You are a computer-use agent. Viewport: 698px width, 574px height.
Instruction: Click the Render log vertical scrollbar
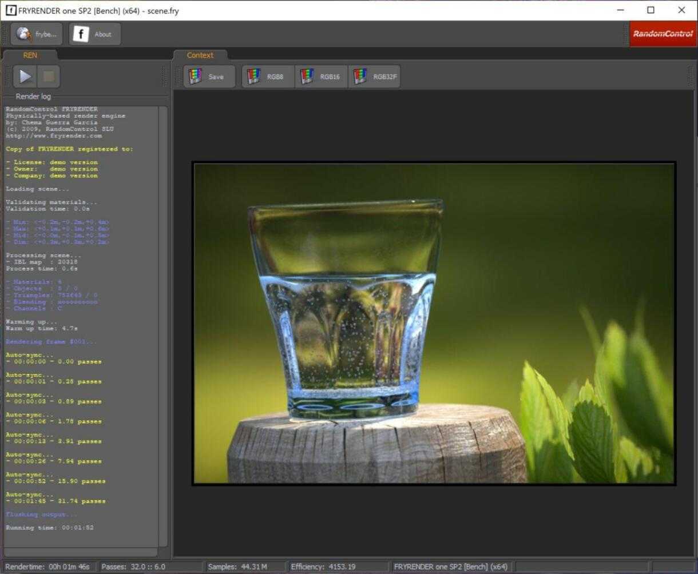(163, 326)
